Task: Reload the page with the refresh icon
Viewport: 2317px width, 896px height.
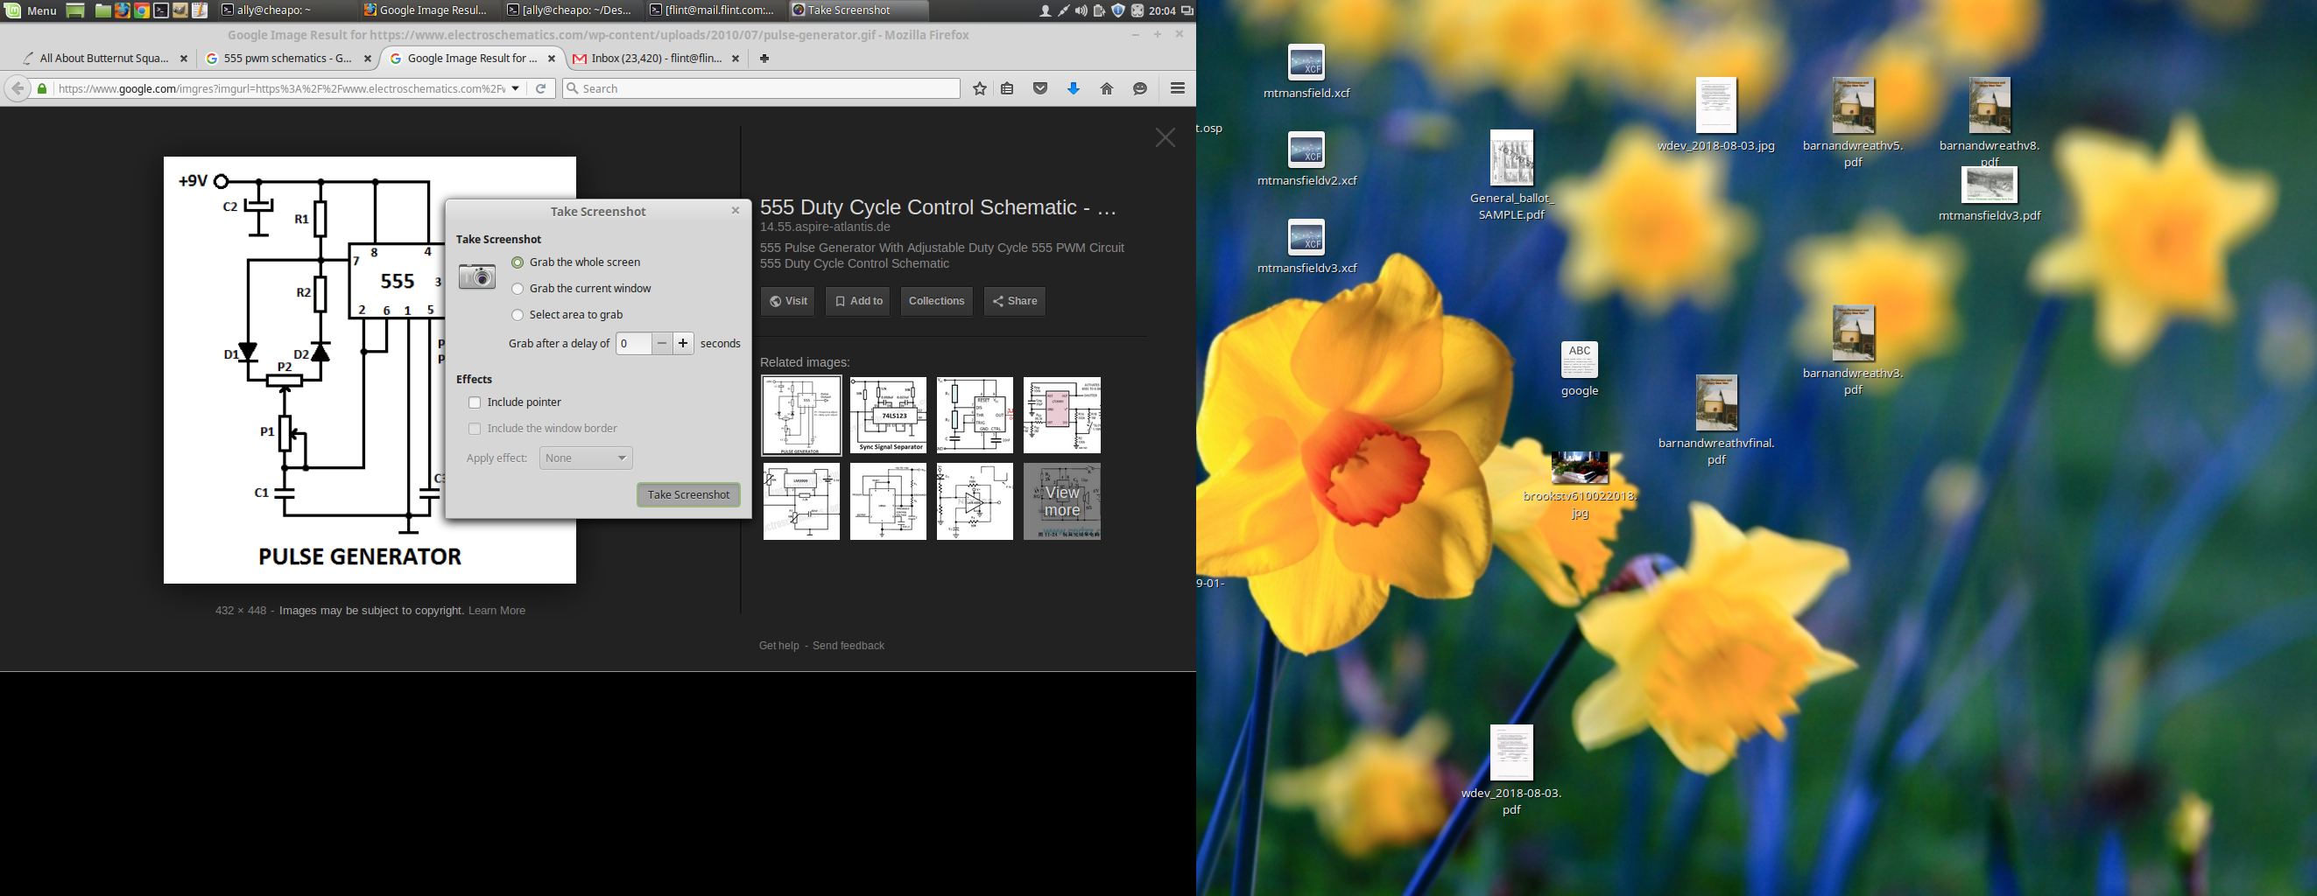Action: click(540, 88)
